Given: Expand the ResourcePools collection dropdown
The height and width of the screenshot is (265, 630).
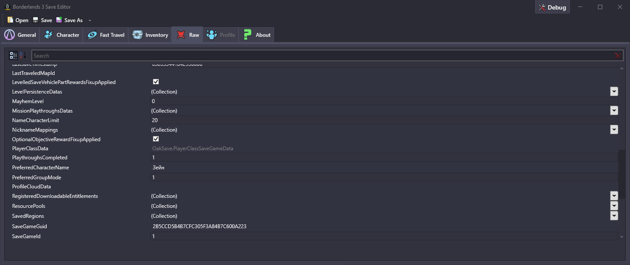Looking at the screenshot, I should [614, 206].
